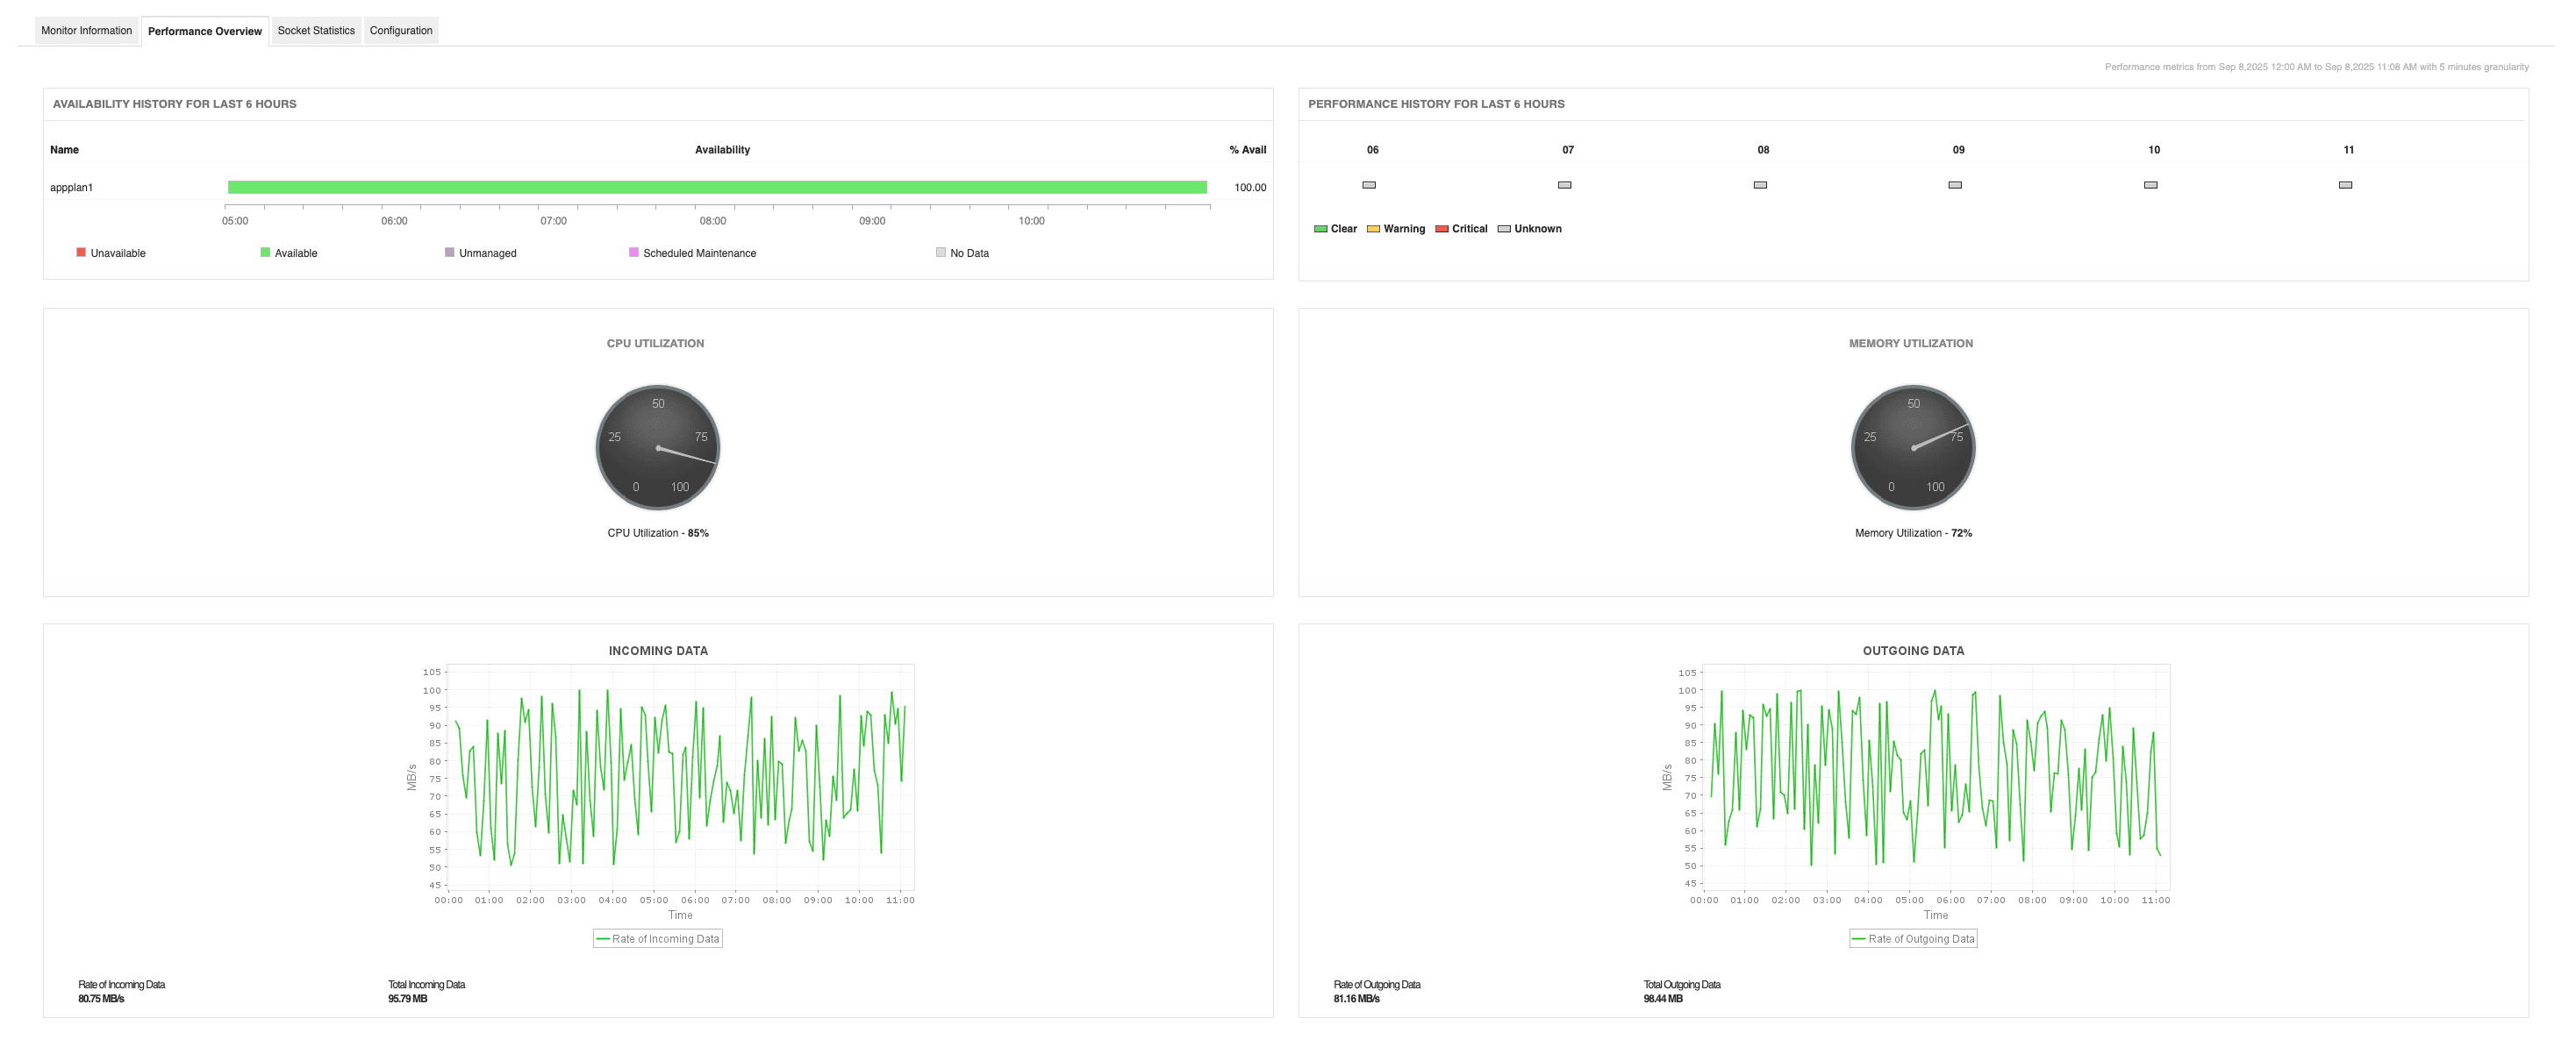
Task: Toggle the Rate of Incoming Data series legend
Action: [657, 938]
